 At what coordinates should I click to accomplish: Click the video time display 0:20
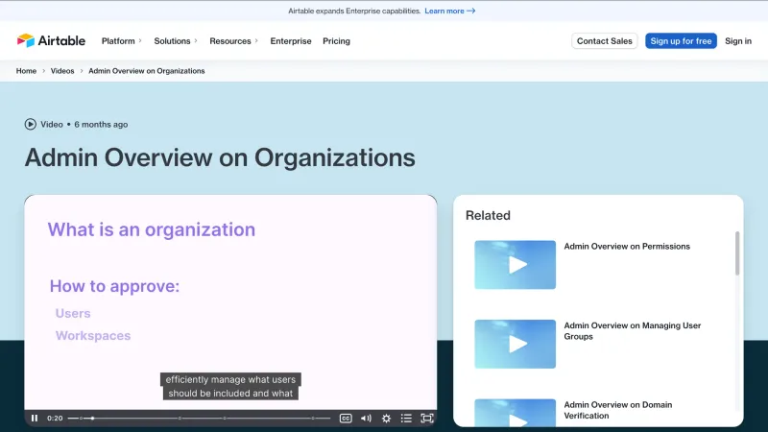coord(55,418)
